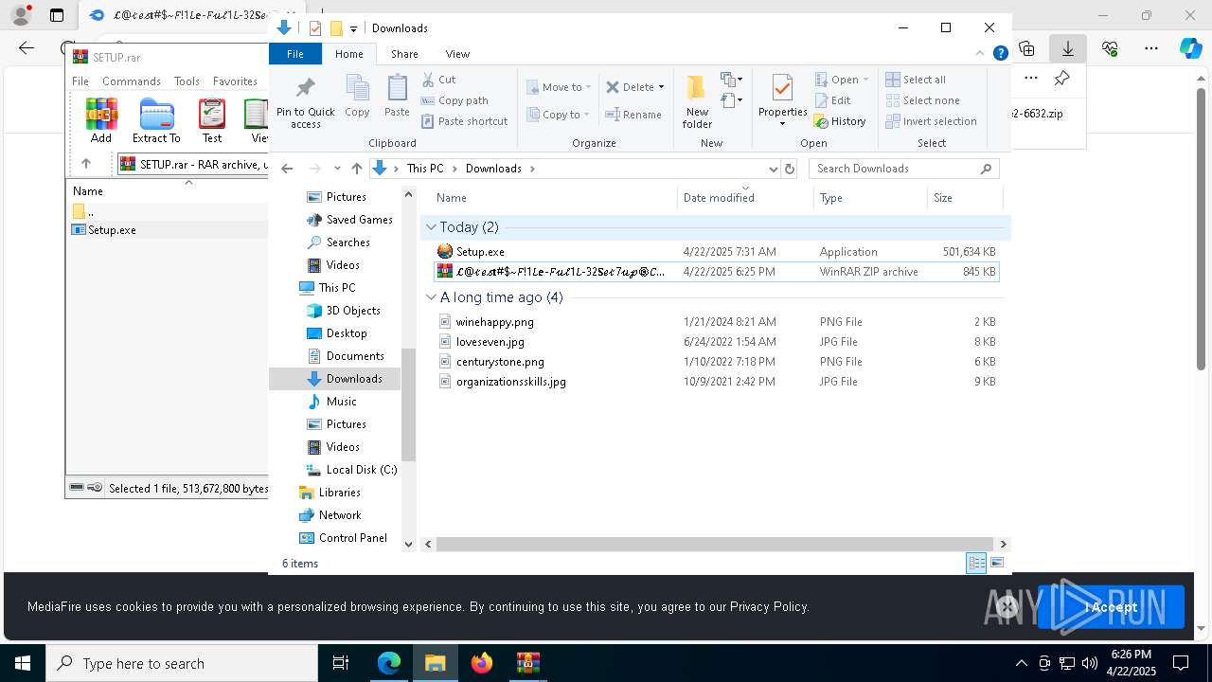Click Select none in ribbon

pyautogui.click(x=922, y=100)
